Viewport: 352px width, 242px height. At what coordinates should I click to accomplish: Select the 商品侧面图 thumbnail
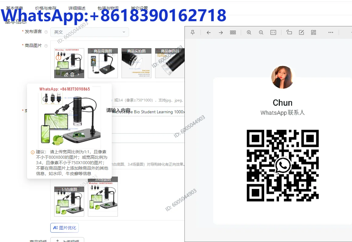tap(170, 63)
